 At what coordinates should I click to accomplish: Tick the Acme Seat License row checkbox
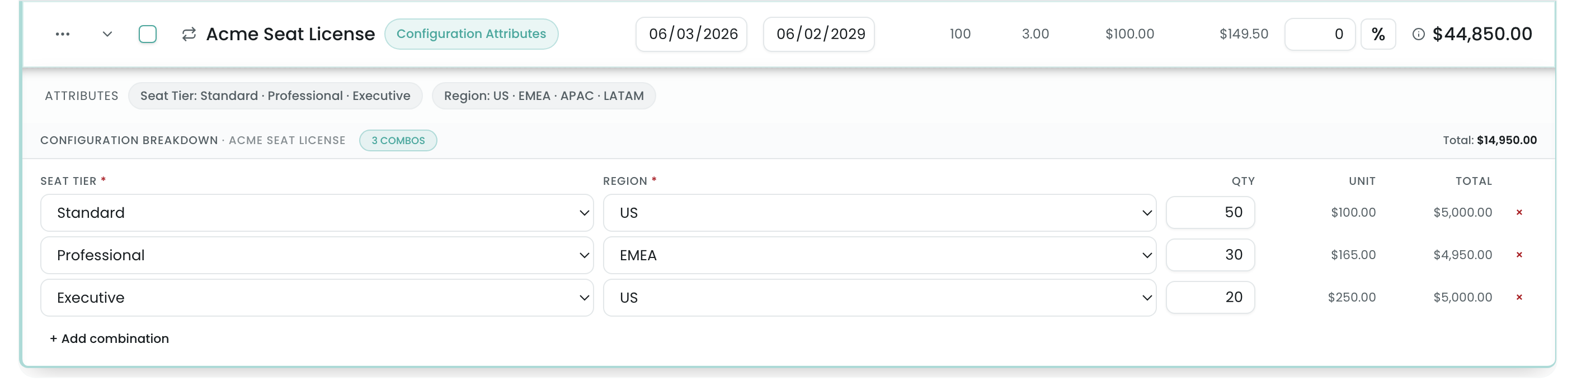click(148, 34)
